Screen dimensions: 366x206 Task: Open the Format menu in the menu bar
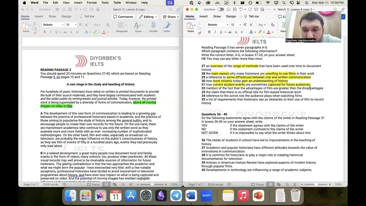(92, 3)
